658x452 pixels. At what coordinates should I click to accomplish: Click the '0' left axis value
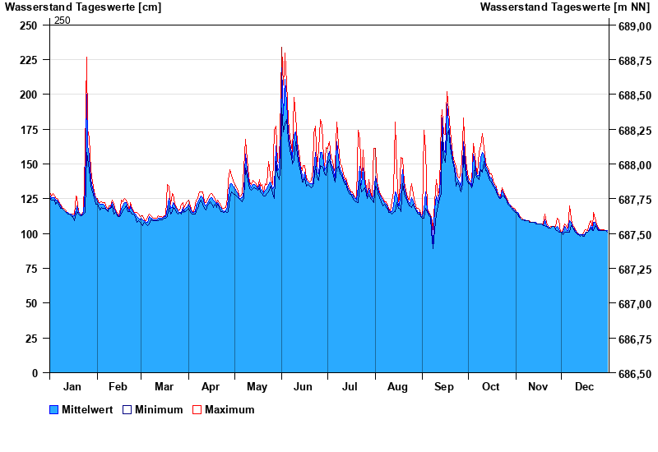[35, 373]
